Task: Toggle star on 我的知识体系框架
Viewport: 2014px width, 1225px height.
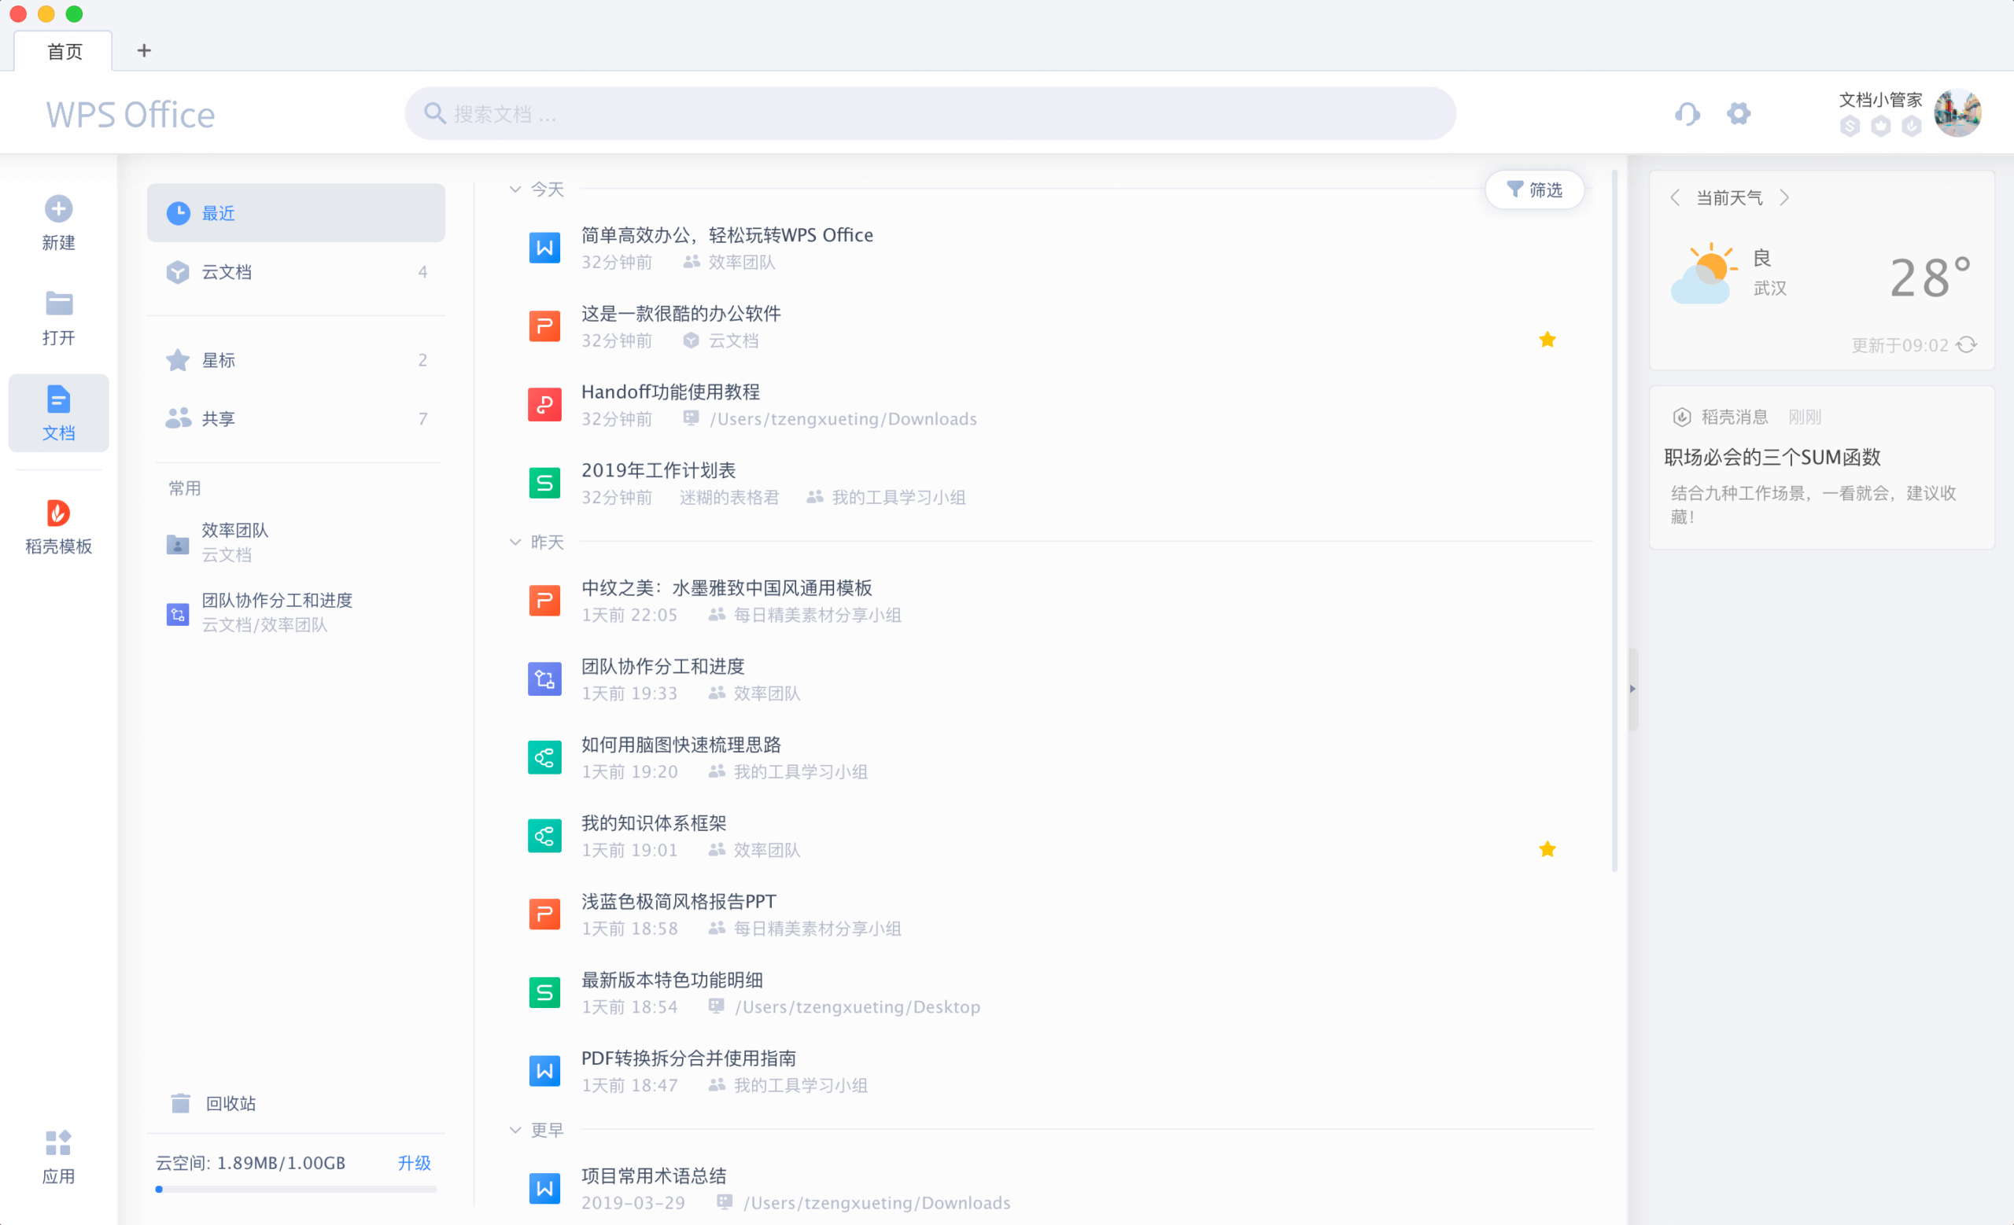Action: point(1547,849)
